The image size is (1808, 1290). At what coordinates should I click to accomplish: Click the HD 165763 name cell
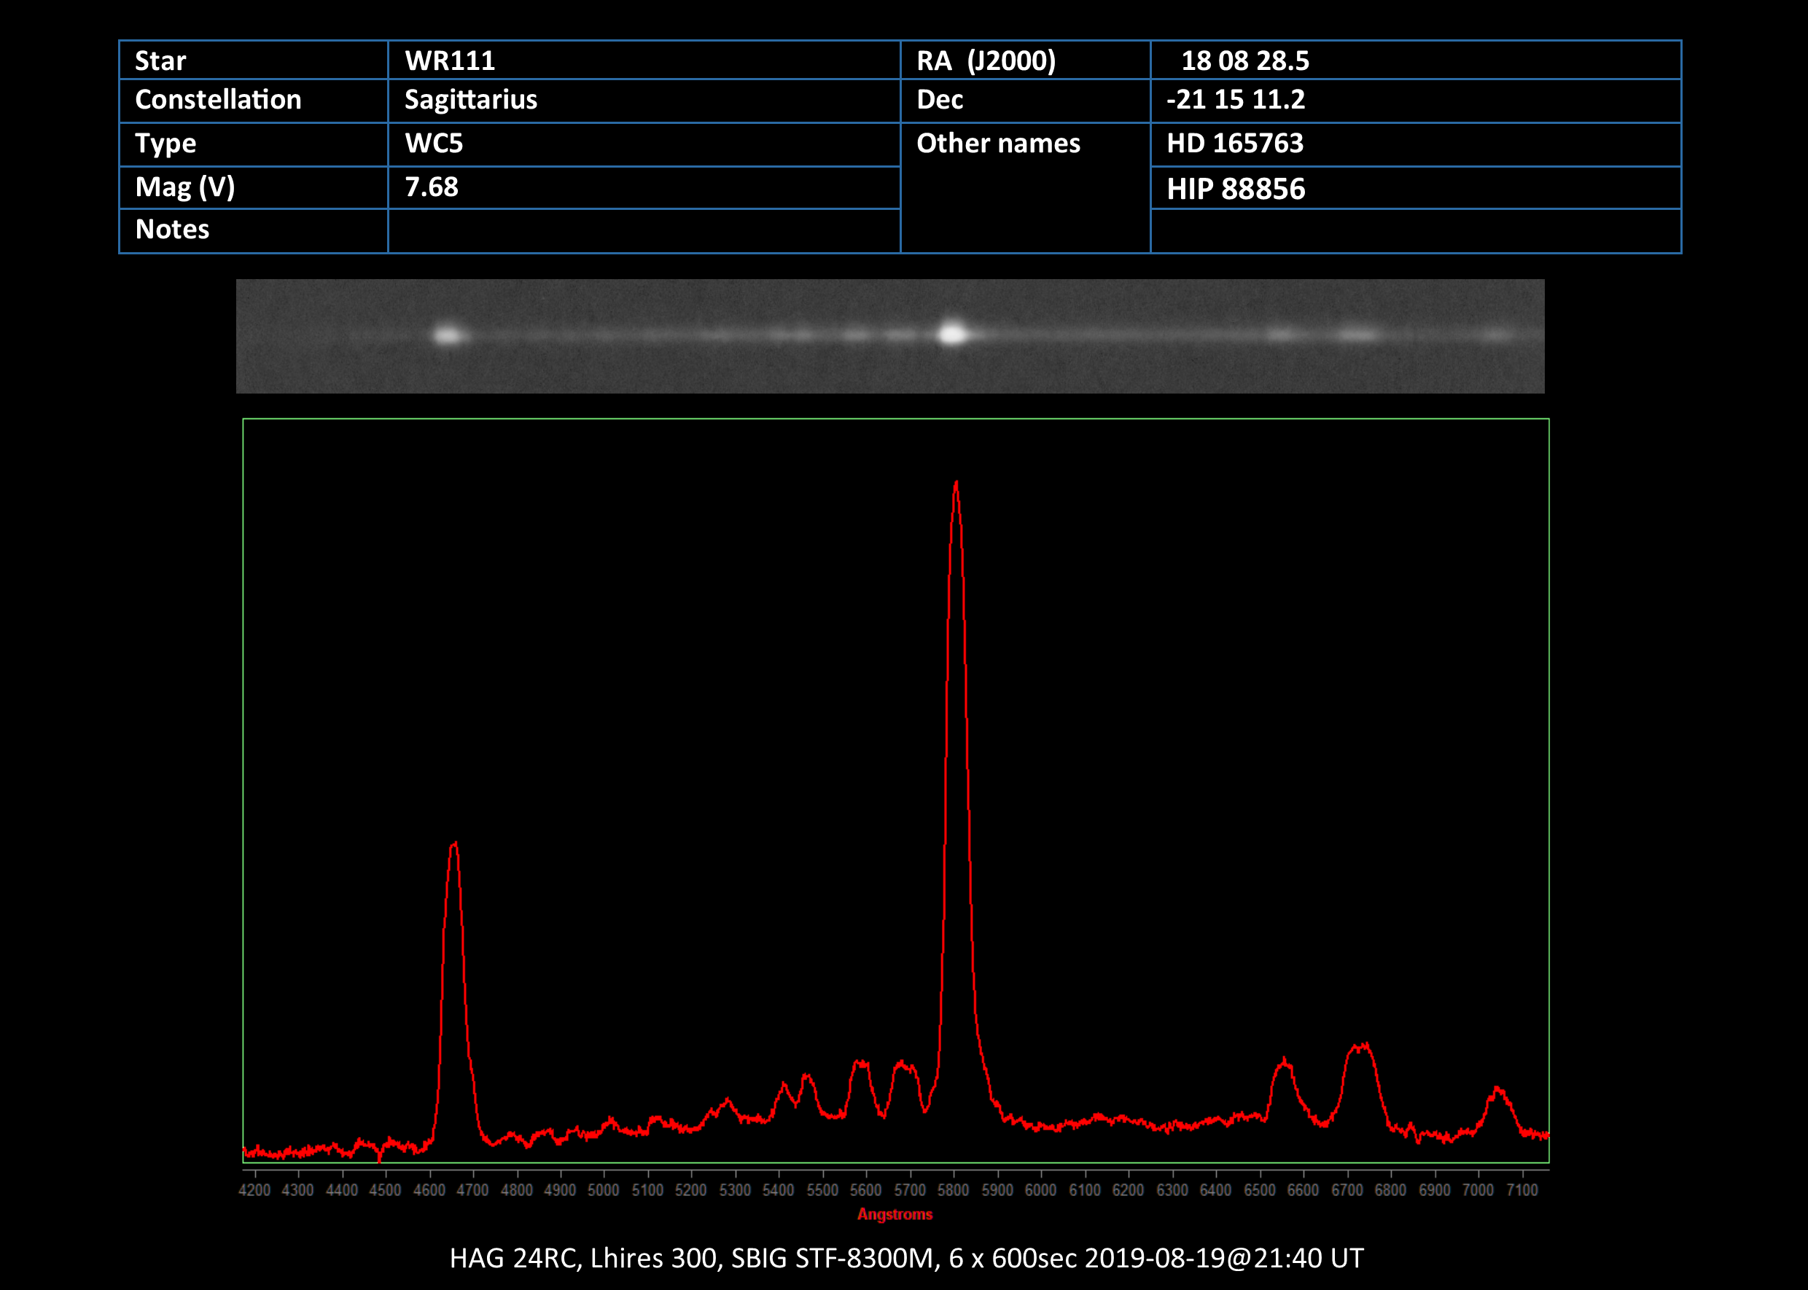point(1234,144)
